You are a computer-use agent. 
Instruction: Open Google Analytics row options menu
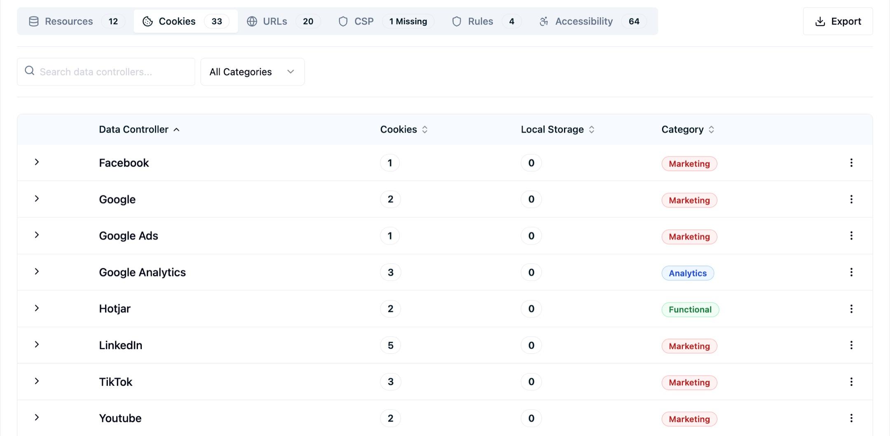click(851, 272)
